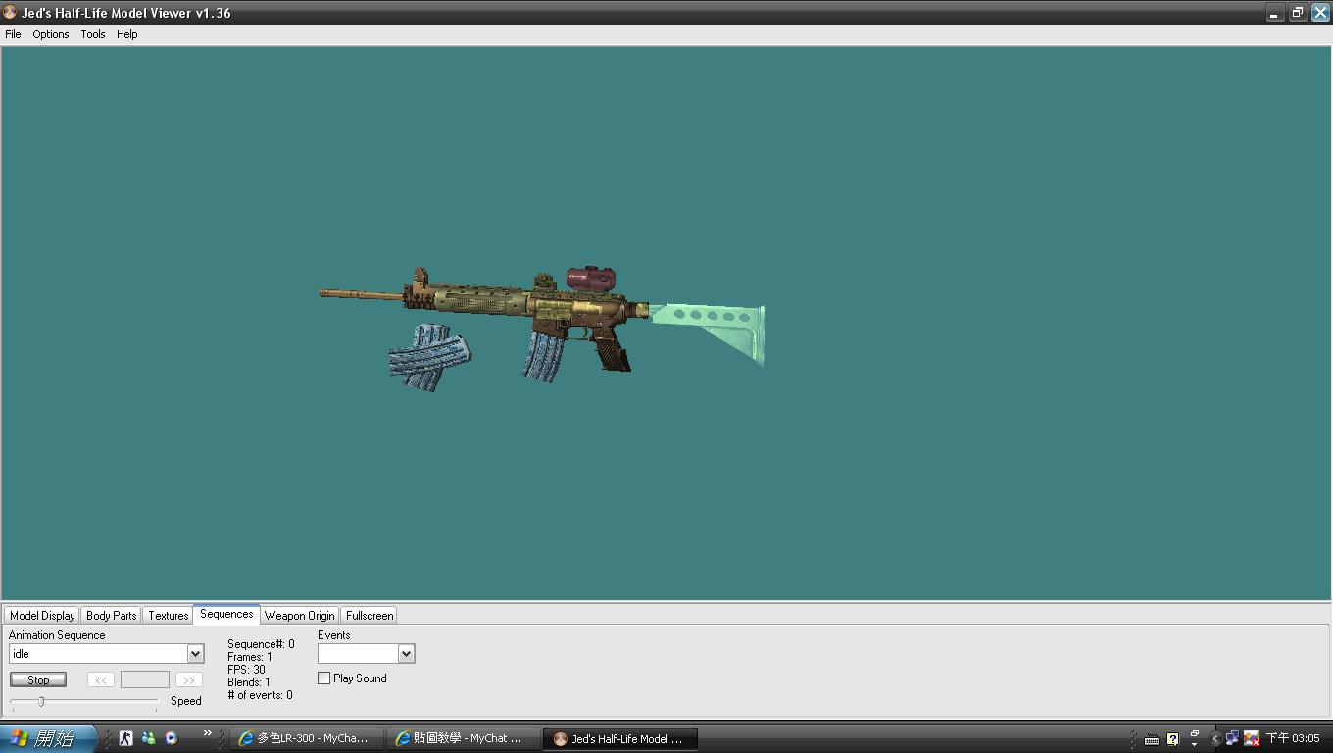
Task: Click the '# of events: 0' info text
Action: point(260,695)
